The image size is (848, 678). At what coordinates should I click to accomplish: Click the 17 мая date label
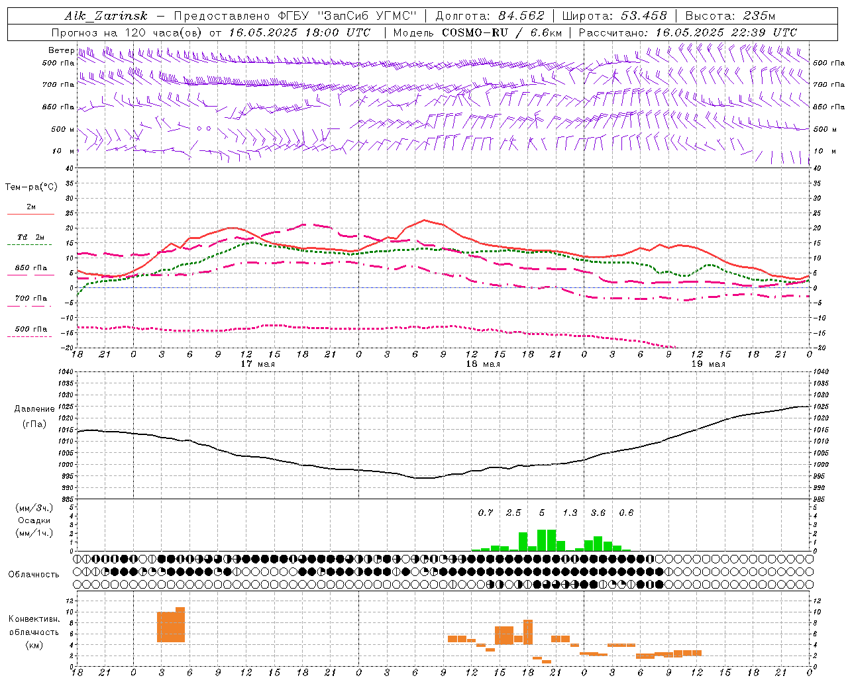pyautogui.click(x=258, y=364)
